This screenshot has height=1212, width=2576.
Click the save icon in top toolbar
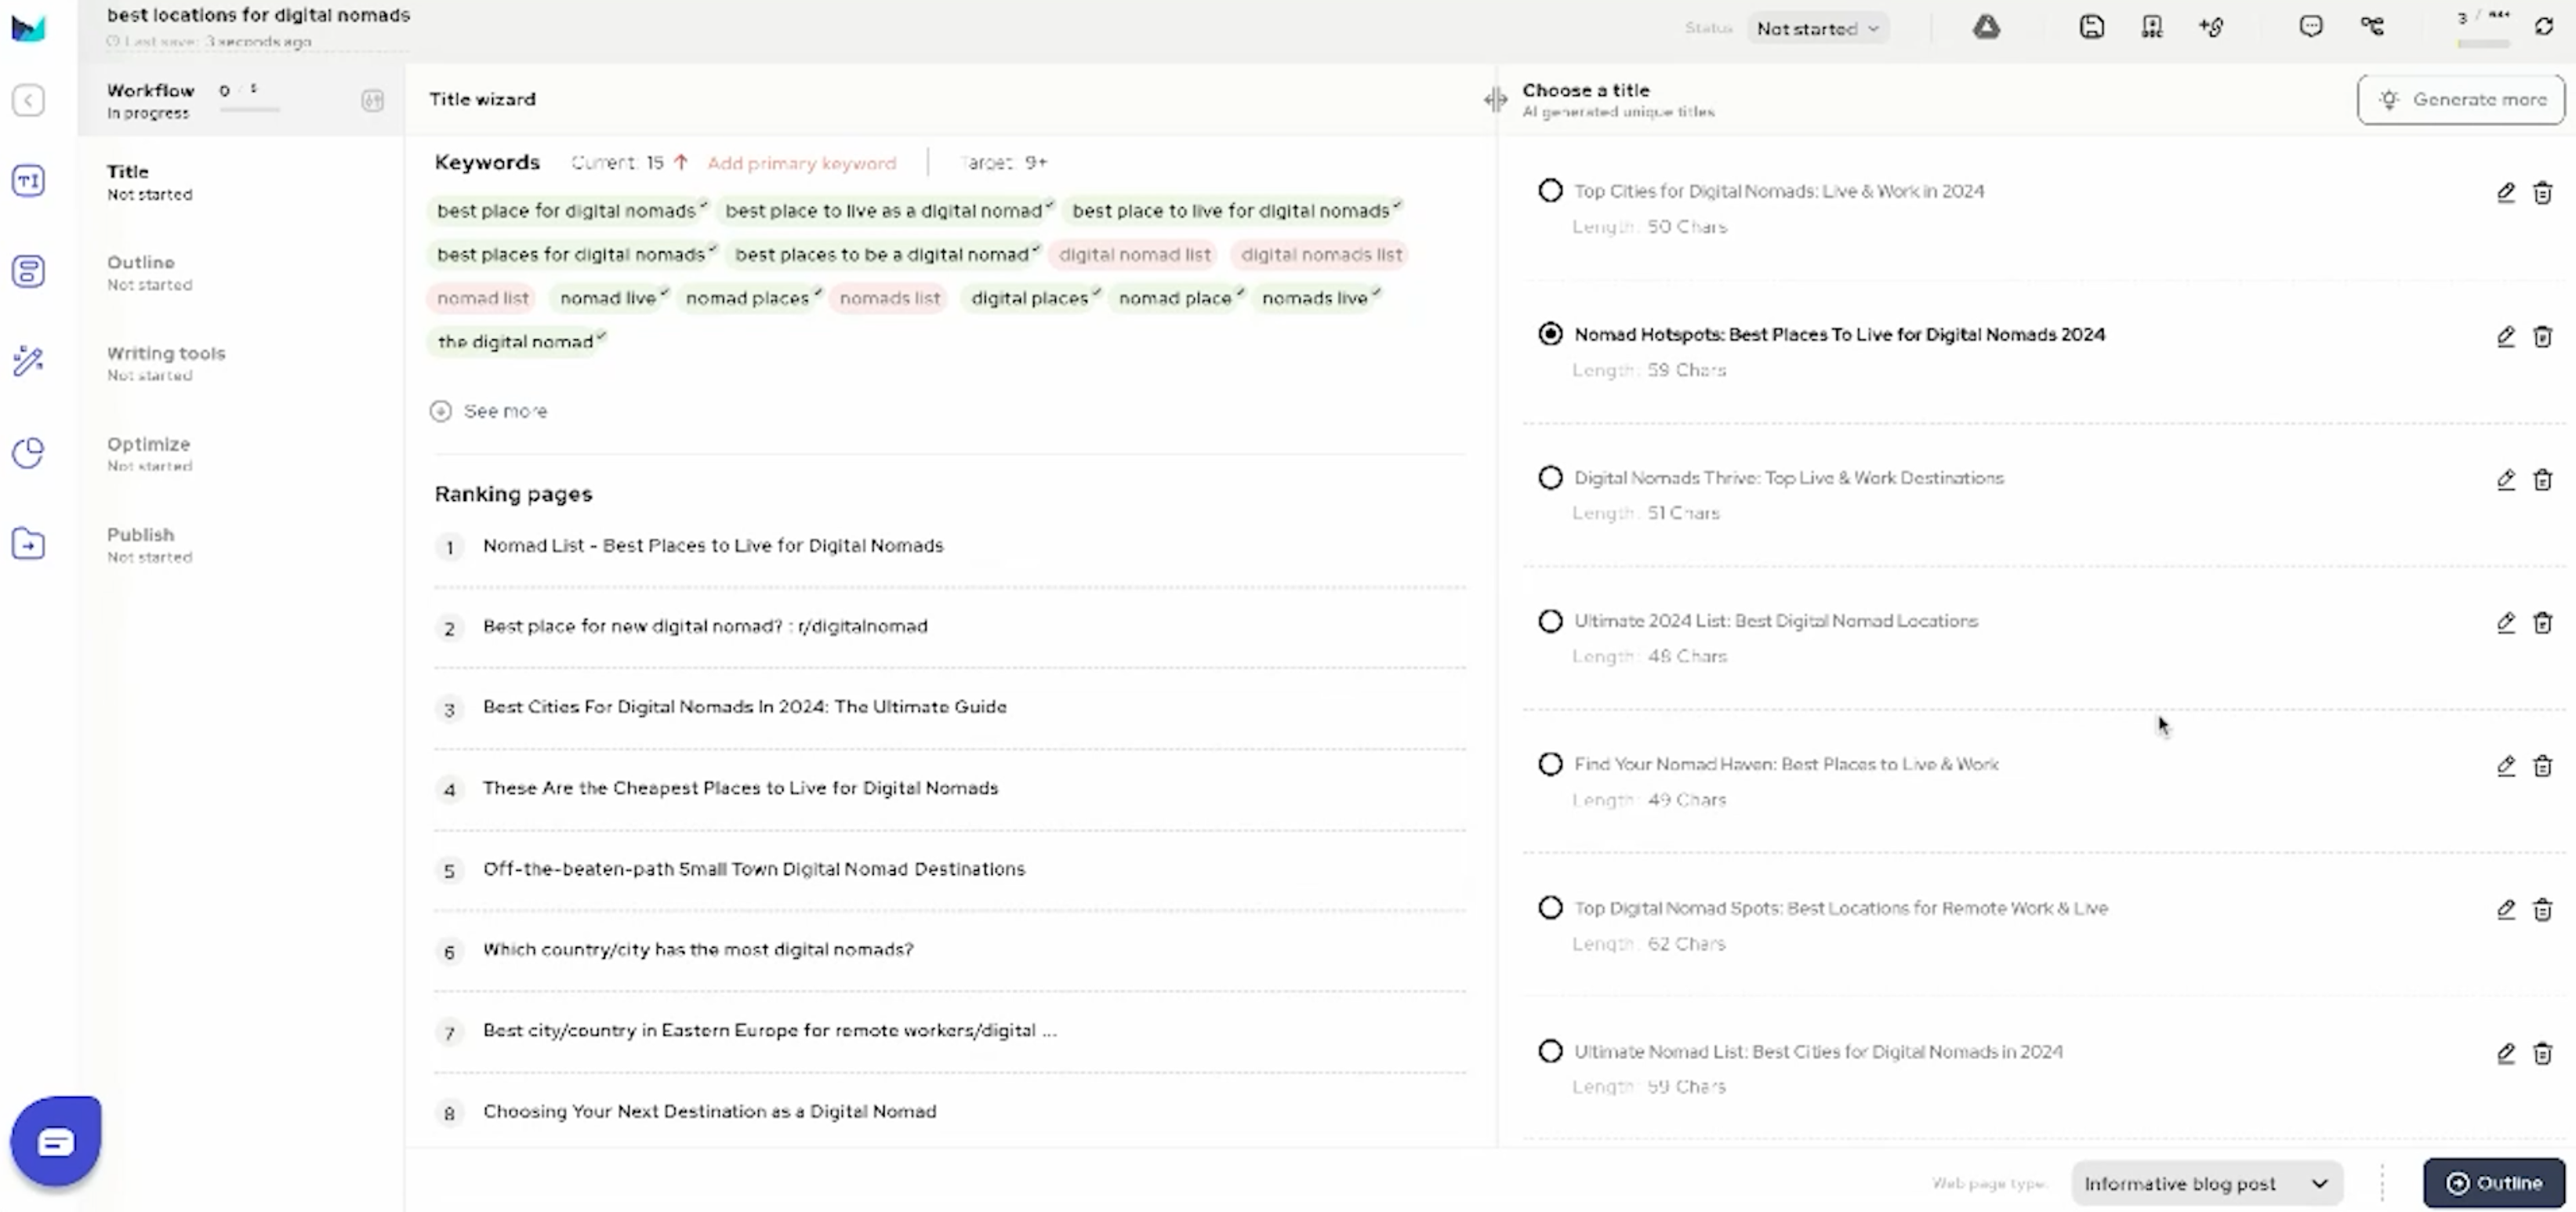2091,27
